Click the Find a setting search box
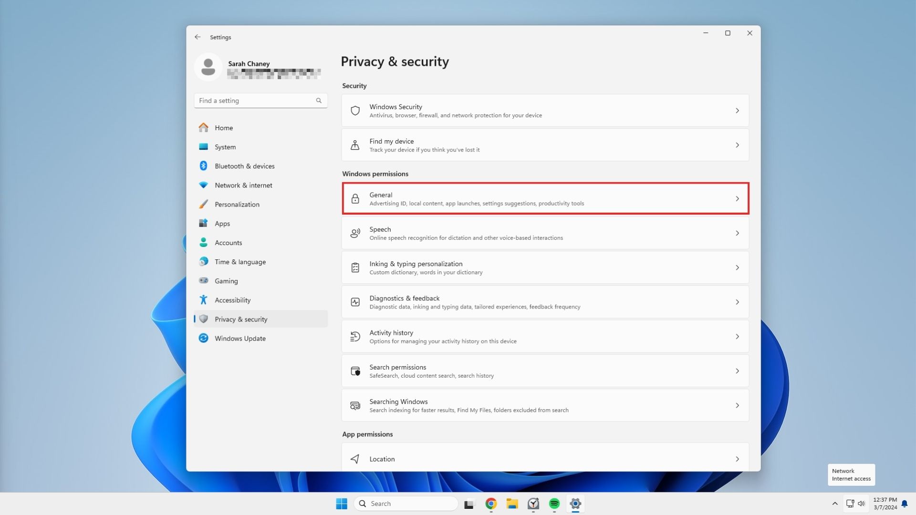This screenshot has width=916, height=515. (261, 101)
